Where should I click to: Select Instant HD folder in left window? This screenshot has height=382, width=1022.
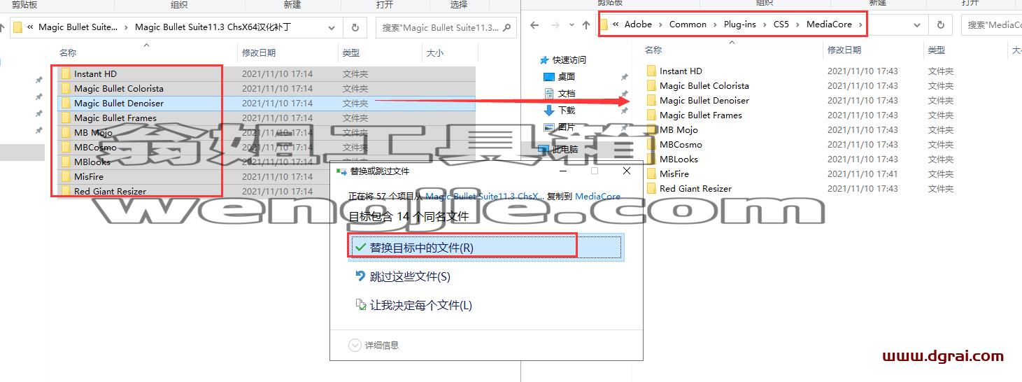tap(96, 74)
